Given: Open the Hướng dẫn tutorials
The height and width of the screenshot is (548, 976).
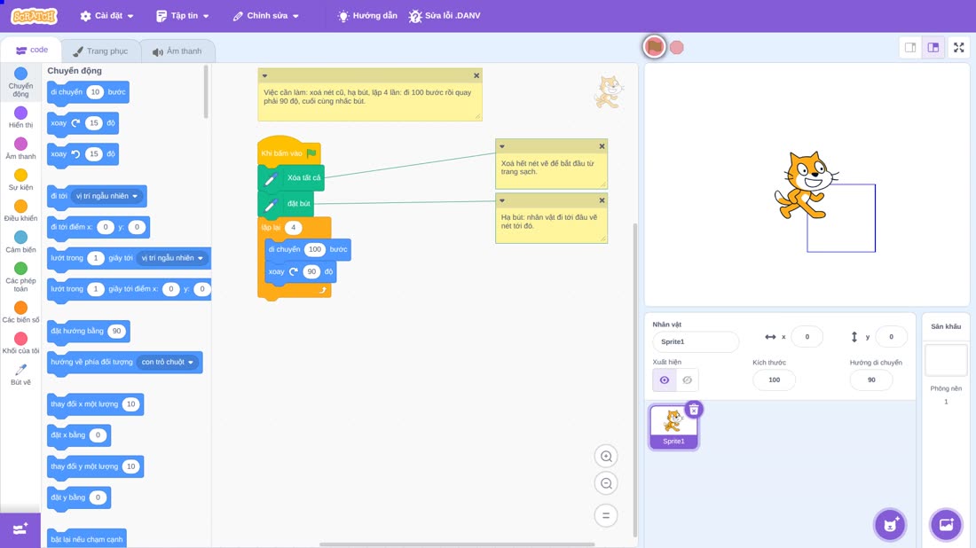Looking at the screenshot, I should click(367, 16).
